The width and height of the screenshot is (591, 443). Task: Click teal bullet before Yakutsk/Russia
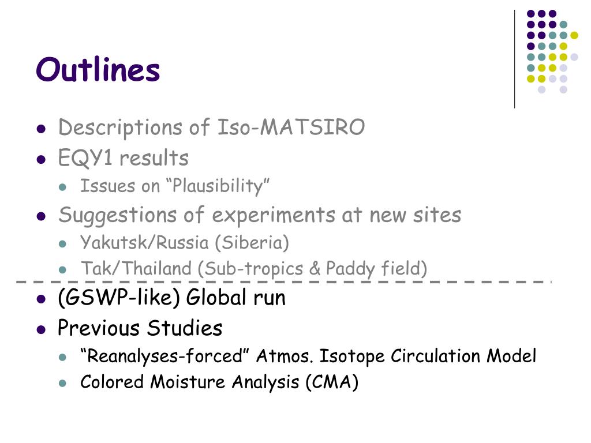(x=62, y=244)
